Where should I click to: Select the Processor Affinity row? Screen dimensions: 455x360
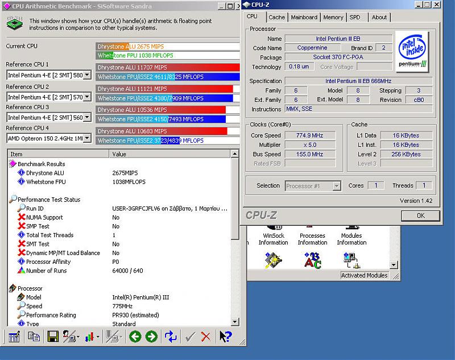tap(119, 262)
